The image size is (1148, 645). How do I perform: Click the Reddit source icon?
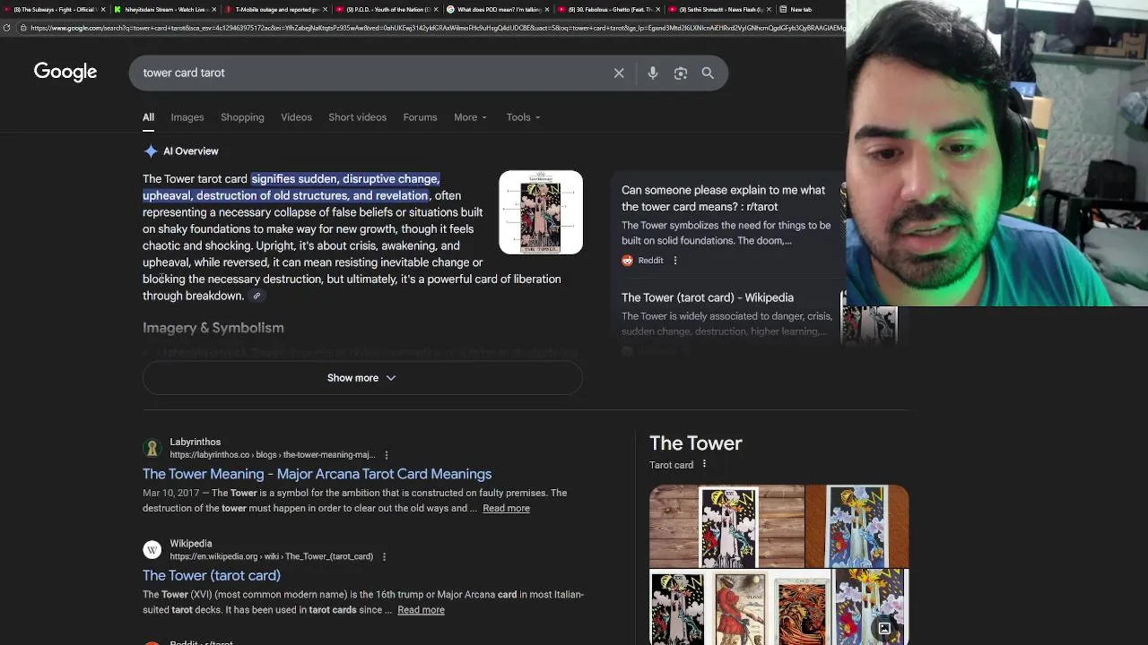click(628, 261)
